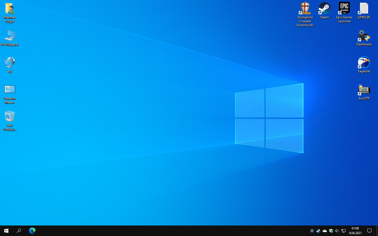
Task: Open taskbar search magnifier
Action: [19, 231]
